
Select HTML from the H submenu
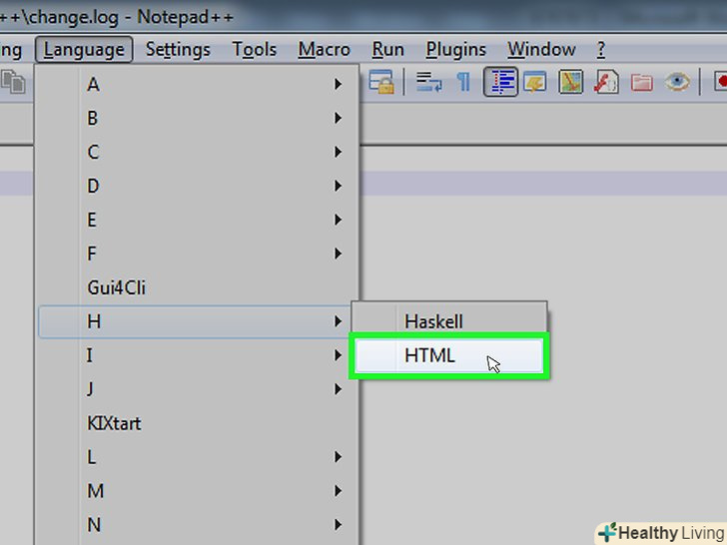[x=448, y=355]
